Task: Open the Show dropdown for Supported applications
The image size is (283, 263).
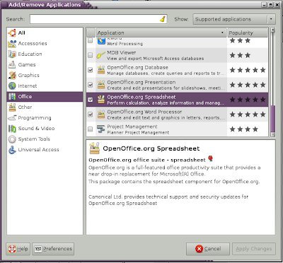Action: tap(234, 19)
